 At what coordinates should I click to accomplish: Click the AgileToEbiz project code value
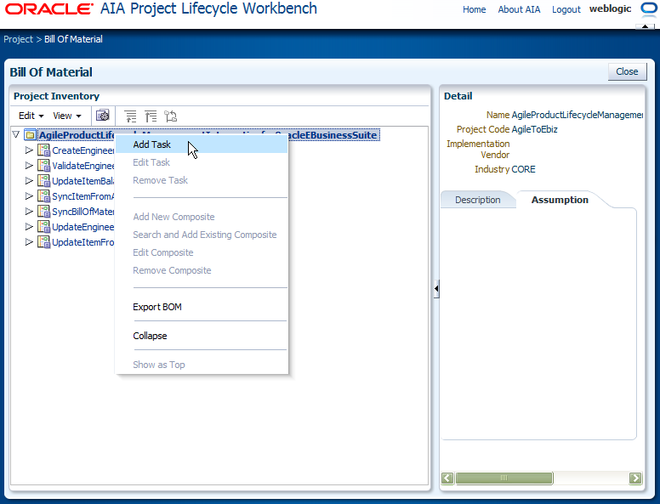[x=535, y=129]
